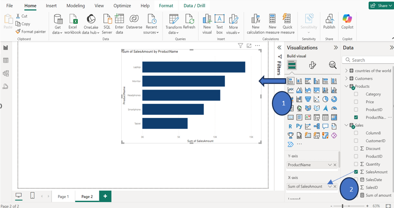Open the Sum of SalesAmount dropdown in X-axis
394x208 pixels.
tap(329, 187)
